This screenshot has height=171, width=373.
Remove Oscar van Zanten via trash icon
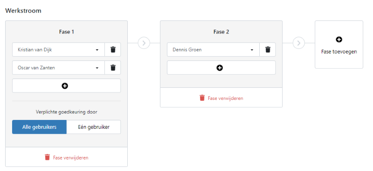click(113, 68)
